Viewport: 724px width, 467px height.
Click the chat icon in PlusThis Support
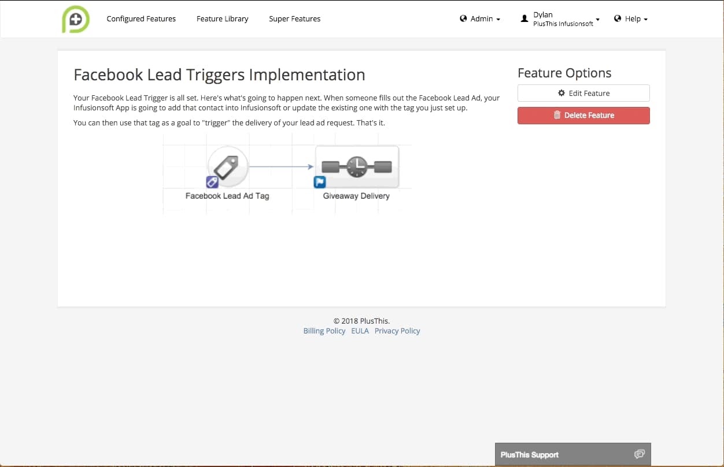[639, 454]
